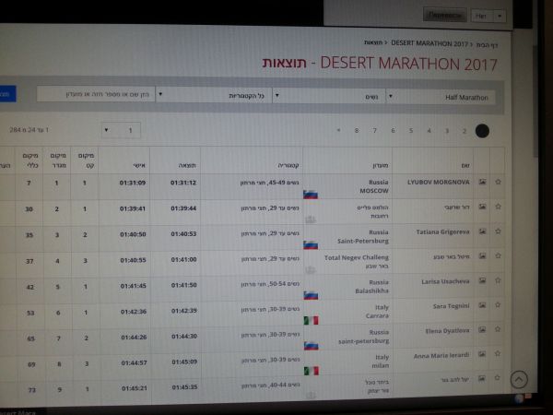The image size is (553, 415).
Task: Open photo icon in Total Negev Challeng row
Action: pos(482,255)
